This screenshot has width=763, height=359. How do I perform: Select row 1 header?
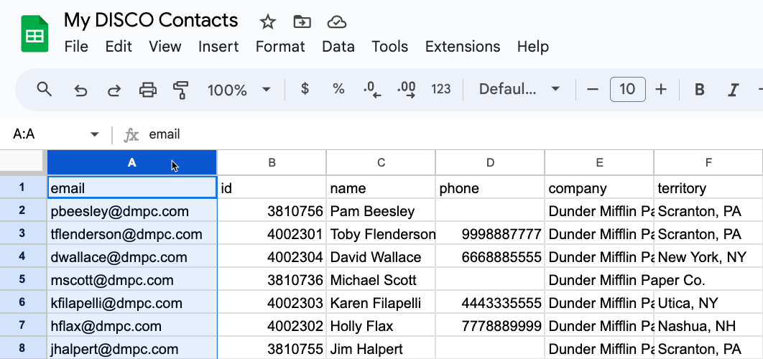(24, 187)
